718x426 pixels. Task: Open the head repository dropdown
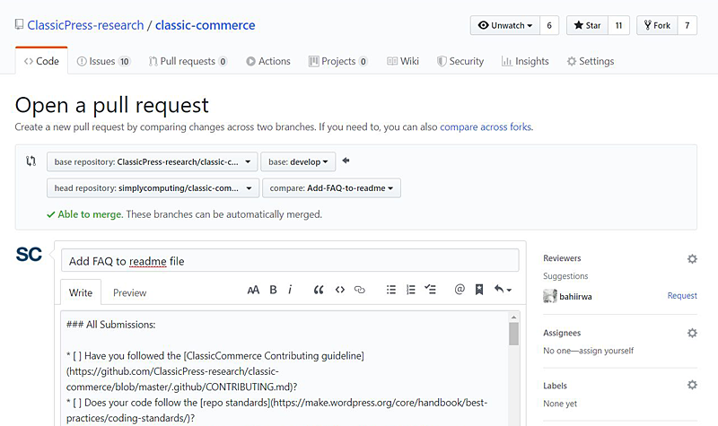(153, 188)
